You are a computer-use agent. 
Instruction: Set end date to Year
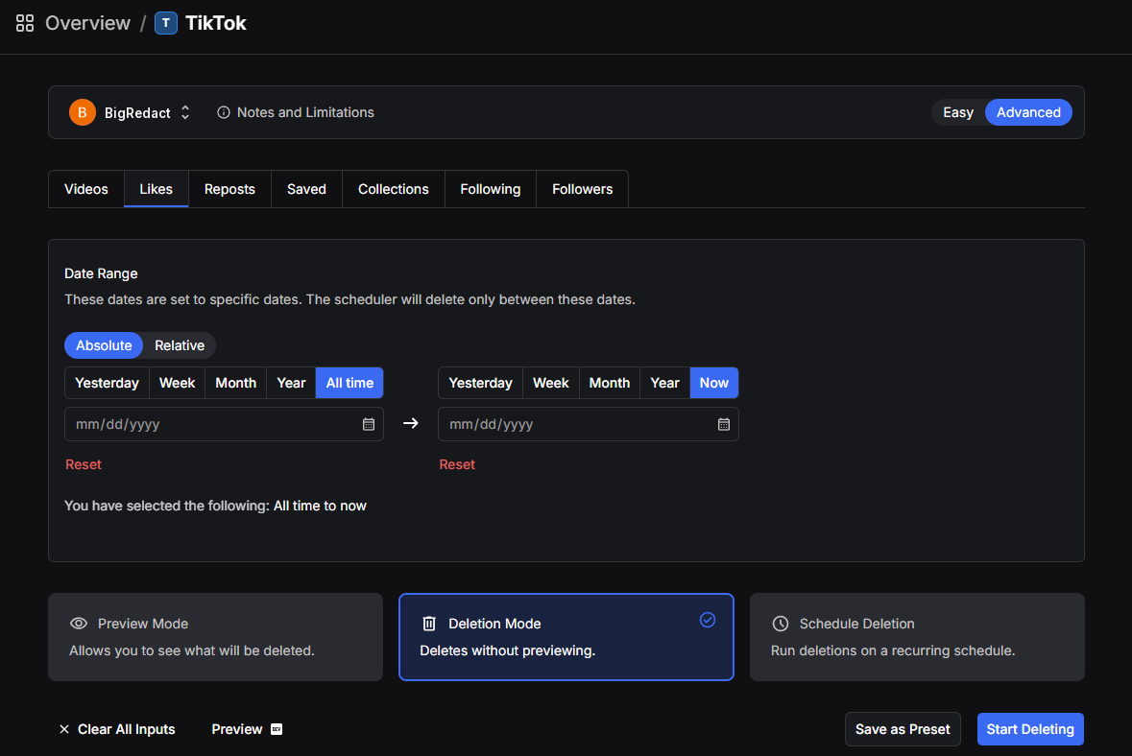click(665, 383)
